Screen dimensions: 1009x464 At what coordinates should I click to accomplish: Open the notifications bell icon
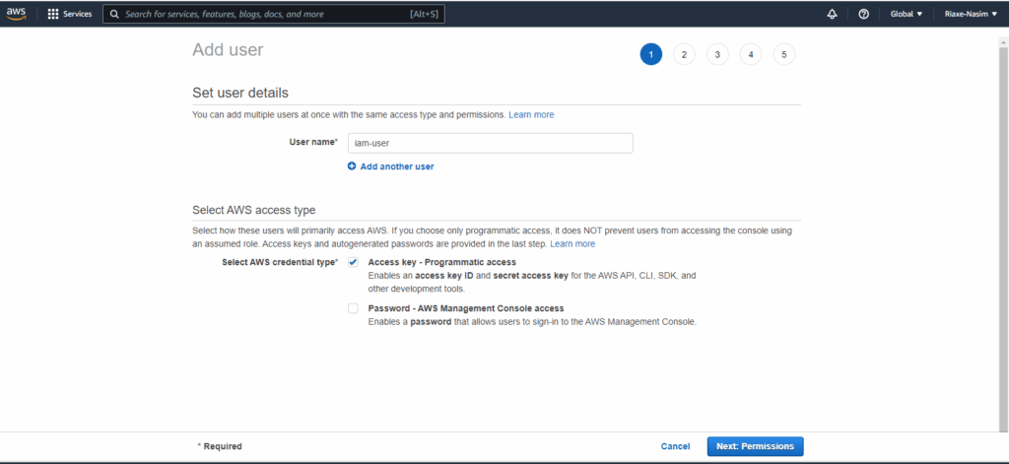click(x=832, y=15)
